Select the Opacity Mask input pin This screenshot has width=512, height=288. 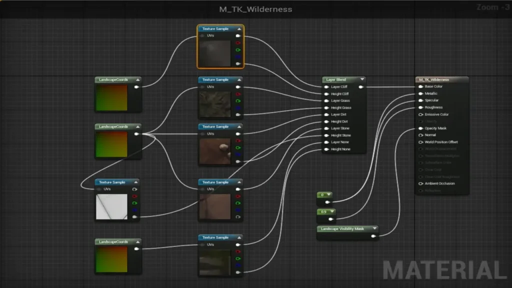pos(420,128)
